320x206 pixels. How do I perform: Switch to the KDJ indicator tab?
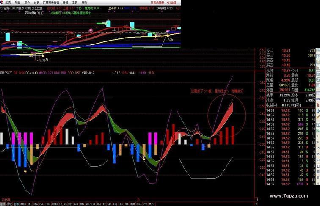click(115, 204)
